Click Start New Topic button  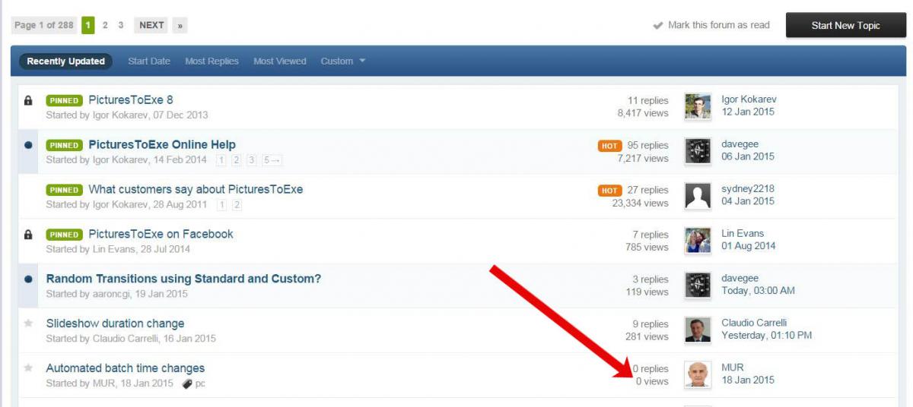[x=845, y=25]
